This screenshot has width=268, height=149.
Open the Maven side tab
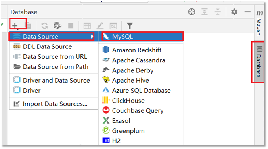pos(259,23)
